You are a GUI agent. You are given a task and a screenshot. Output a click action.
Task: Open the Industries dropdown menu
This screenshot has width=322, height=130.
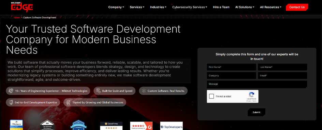point(158,7)
